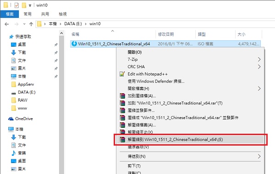The image size is (275, 174).
Task: Sort by 名稱 column header
Action: pyautogui.click(x=75, y=34)
